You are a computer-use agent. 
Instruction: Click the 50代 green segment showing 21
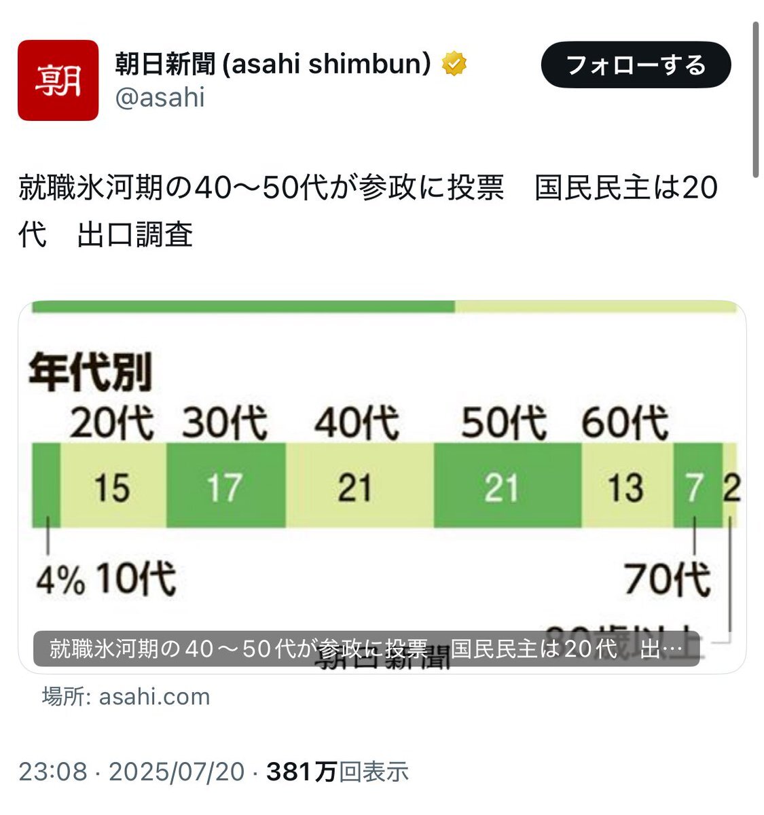point(507,486)
